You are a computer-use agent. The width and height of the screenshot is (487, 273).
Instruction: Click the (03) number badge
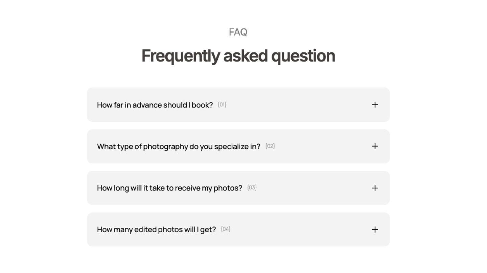tap(252, 188)
